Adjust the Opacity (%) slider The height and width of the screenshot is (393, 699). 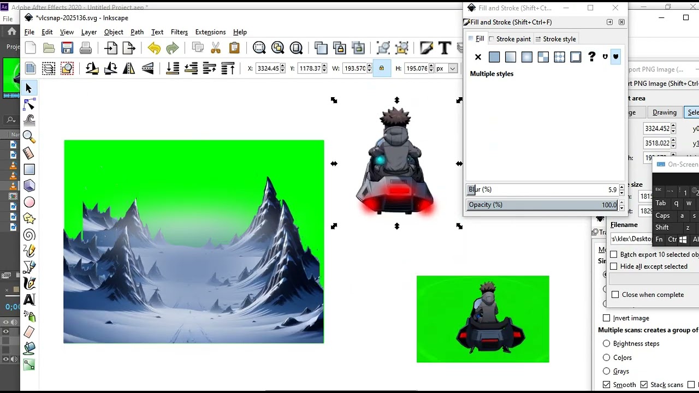coord(543,205)
